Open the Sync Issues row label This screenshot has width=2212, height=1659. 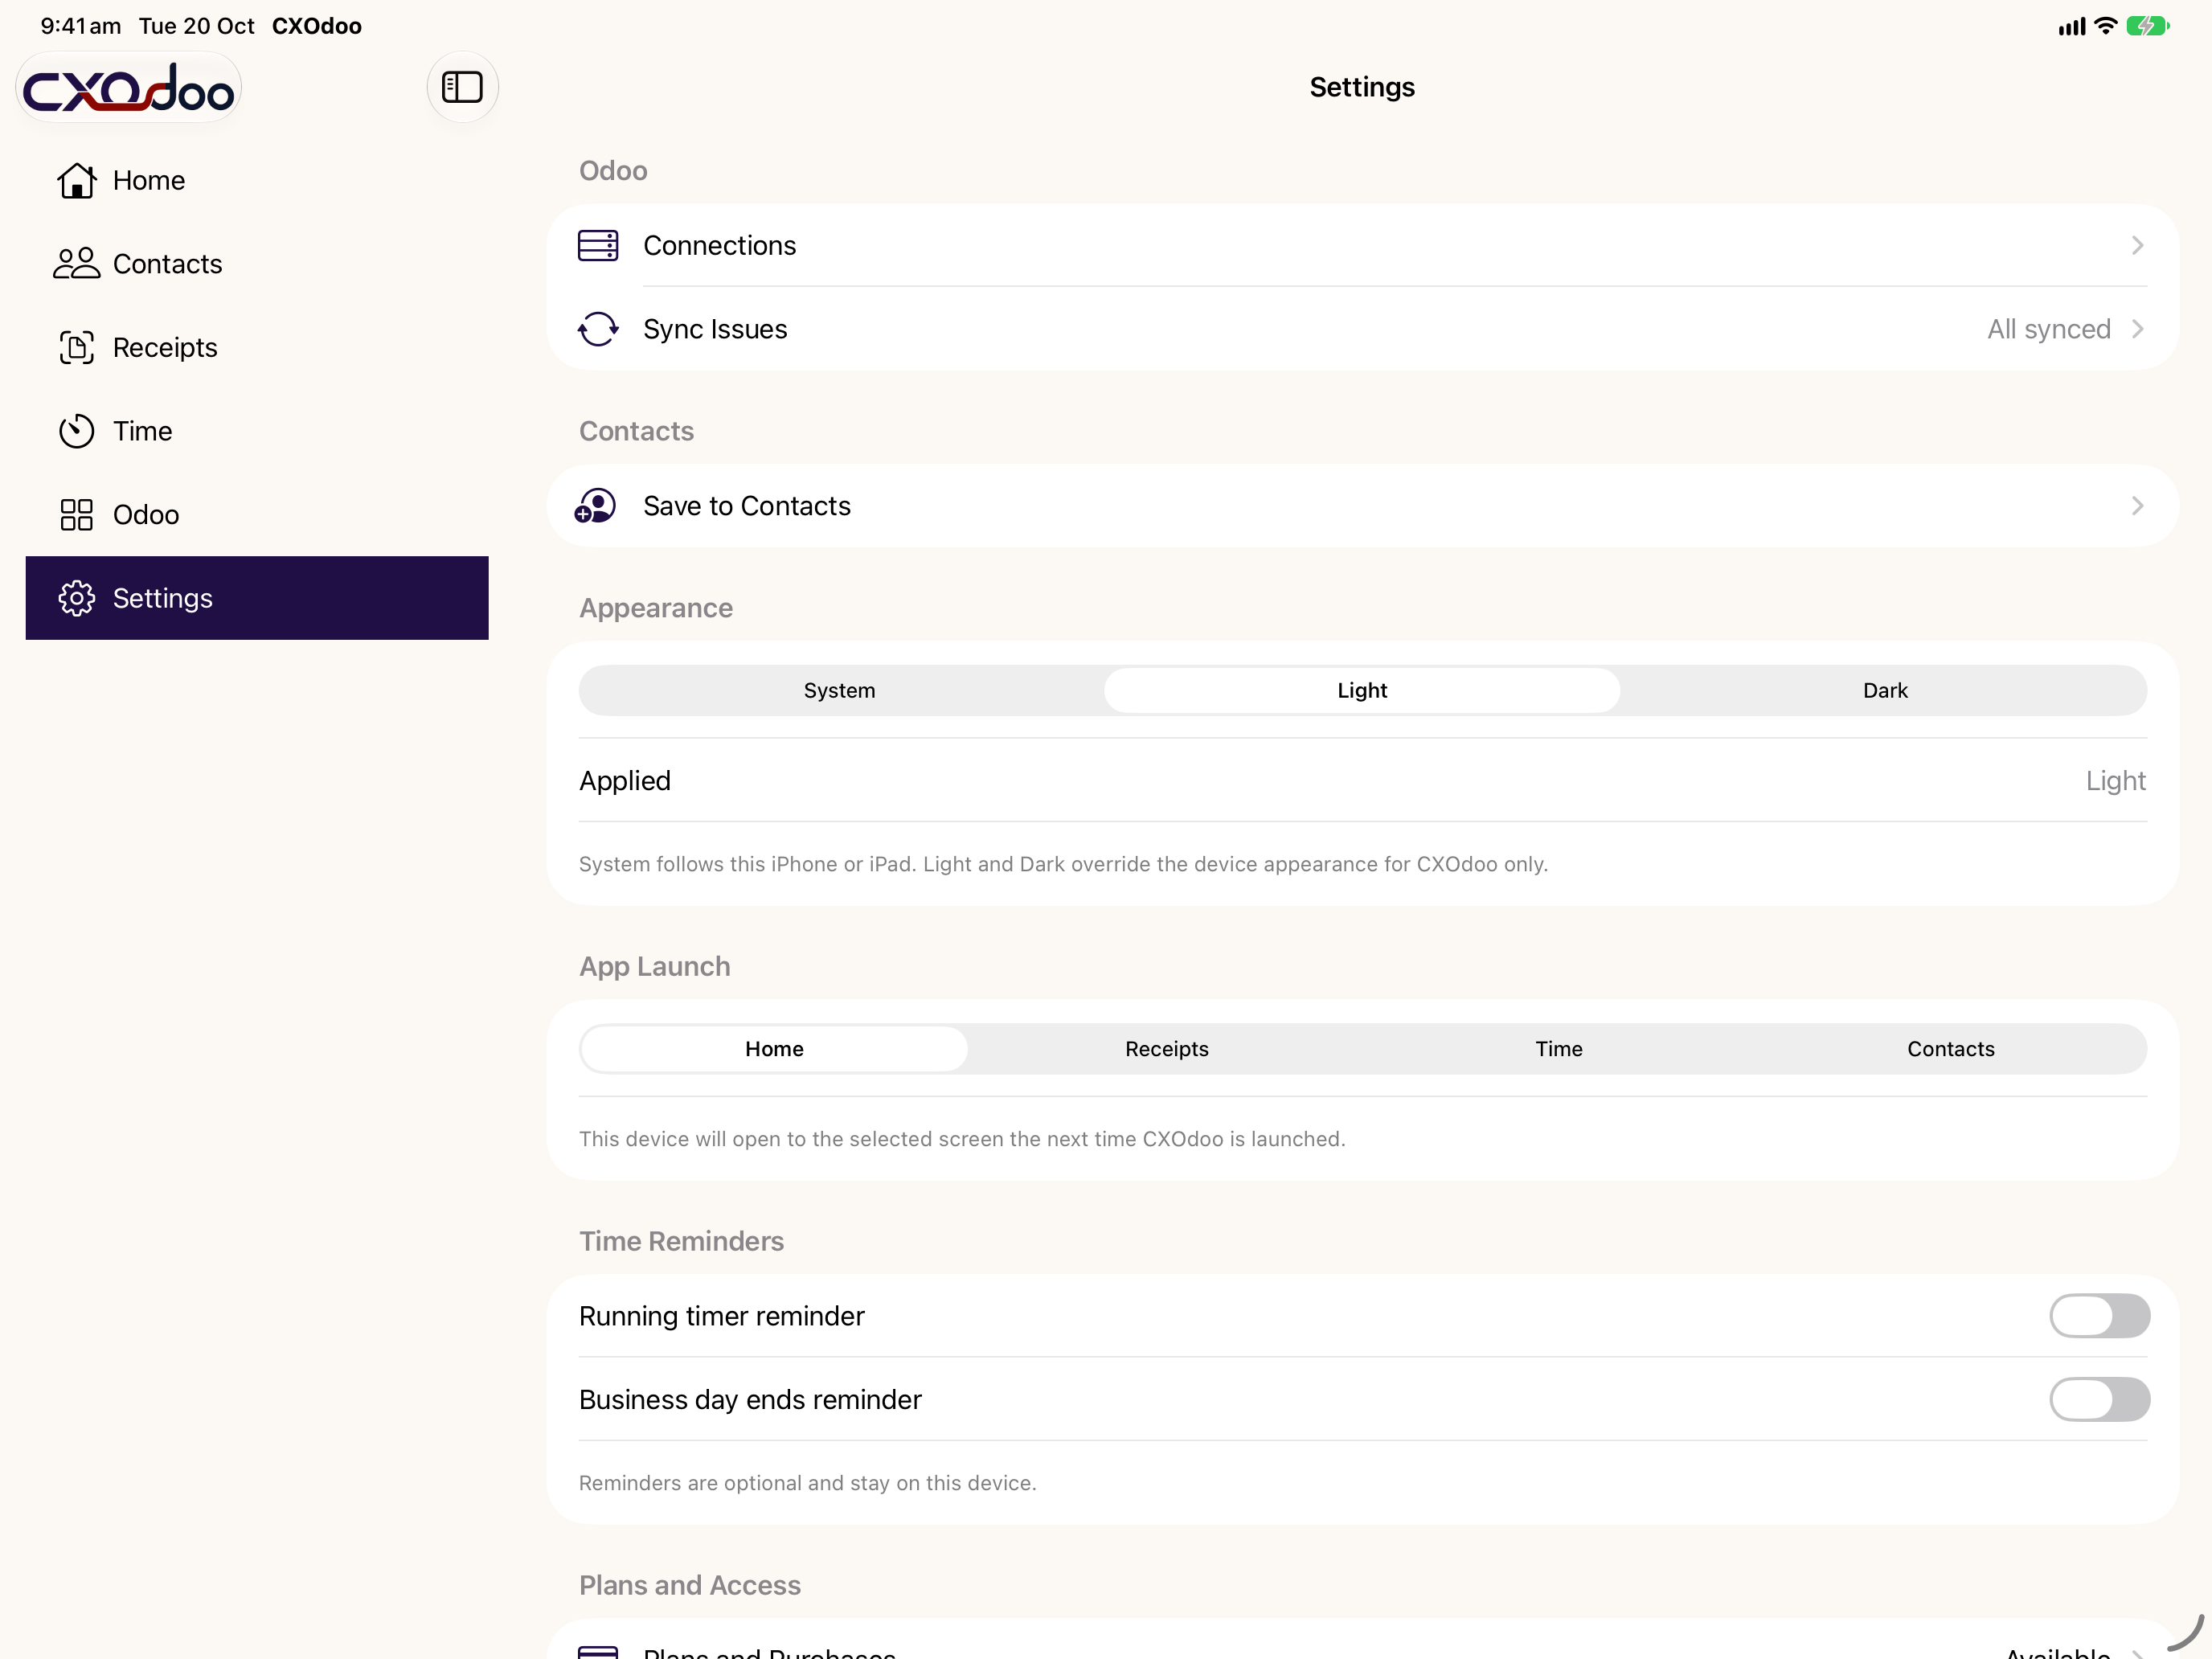click(x=715, y=329)
